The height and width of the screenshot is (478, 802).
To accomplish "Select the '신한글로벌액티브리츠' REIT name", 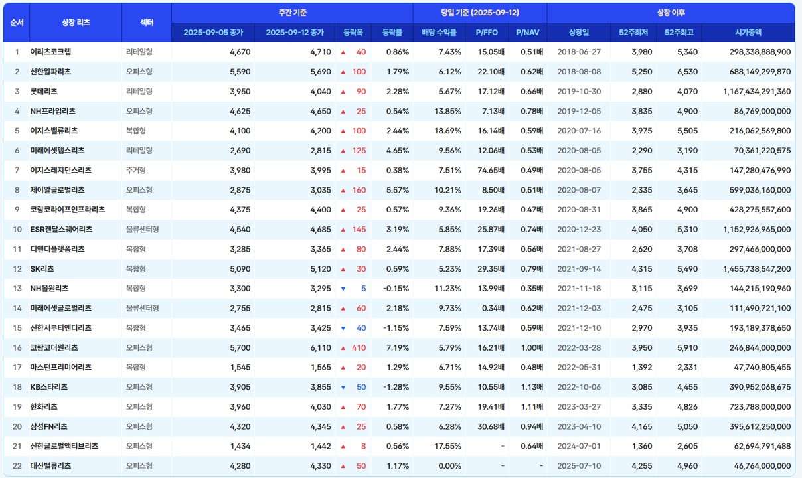I will coord(64,447).
